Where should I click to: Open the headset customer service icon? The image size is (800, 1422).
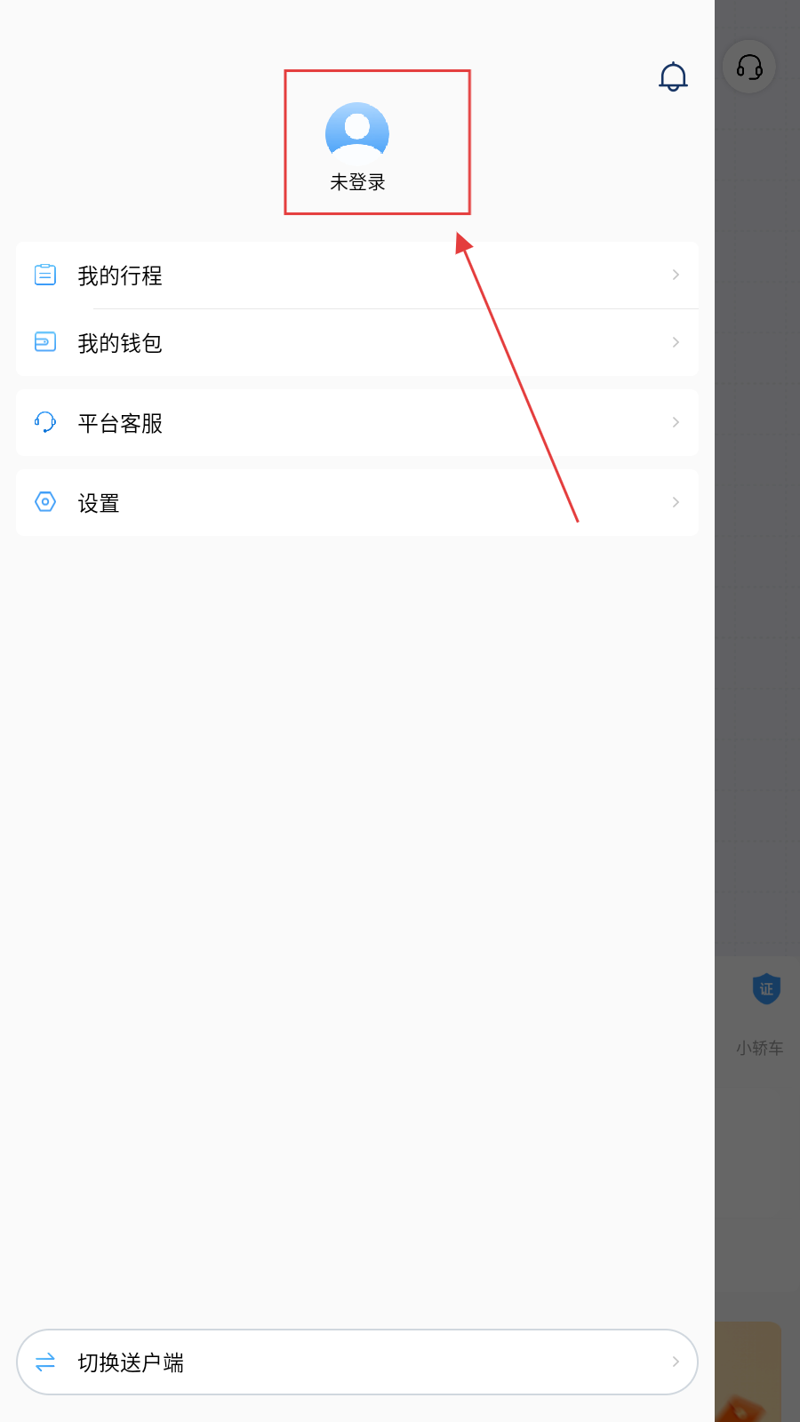coord(749,67)
